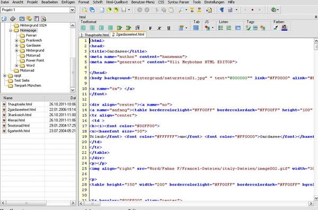Insert a numbered list from Listen group
Image resolution: width=318 pixels, height=210 pixels.
[229, 28]
